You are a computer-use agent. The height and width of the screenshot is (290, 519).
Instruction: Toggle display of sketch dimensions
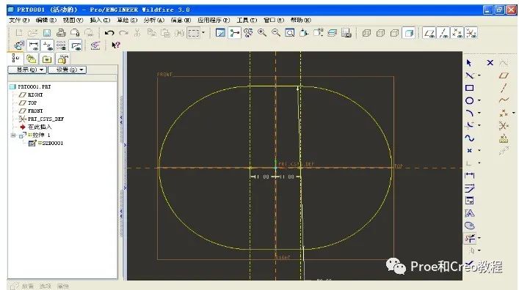click(34, 45)
